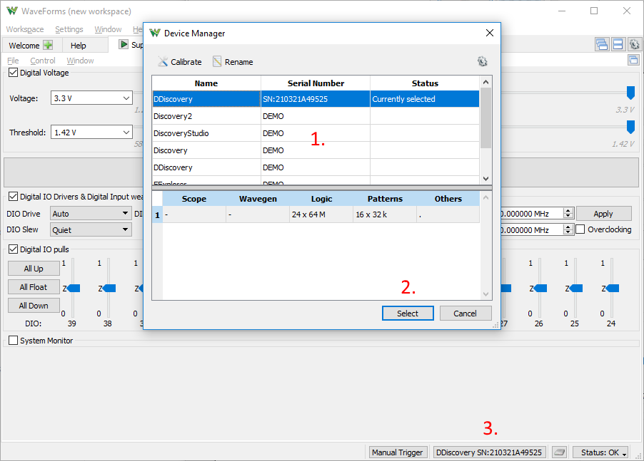
Task: Enable the System Monitor checkbox
Action: [13, 341]
